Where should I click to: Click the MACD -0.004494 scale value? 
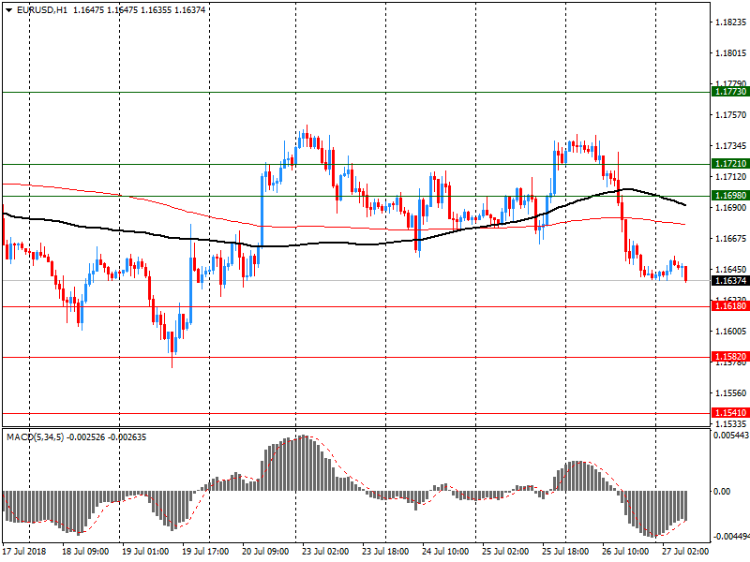tap(730, 537)
